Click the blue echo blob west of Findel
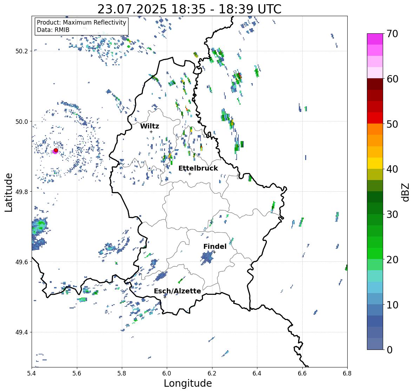 tap(207, 258)
